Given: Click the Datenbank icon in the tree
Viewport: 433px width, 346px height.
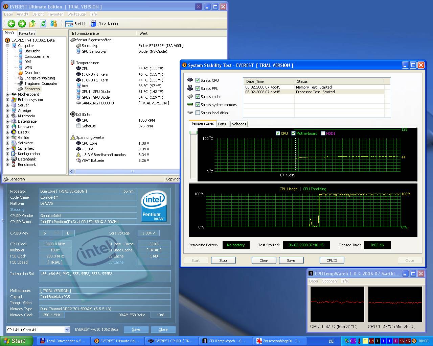Looking at the screenshot, I should pos(14,159).
